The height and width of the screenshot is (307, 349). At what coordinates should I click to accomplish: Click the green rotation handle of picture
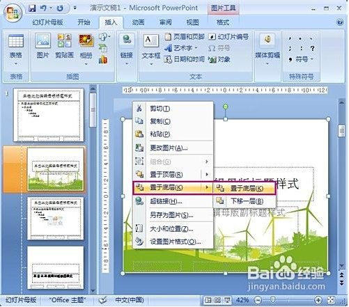[225, 107]
